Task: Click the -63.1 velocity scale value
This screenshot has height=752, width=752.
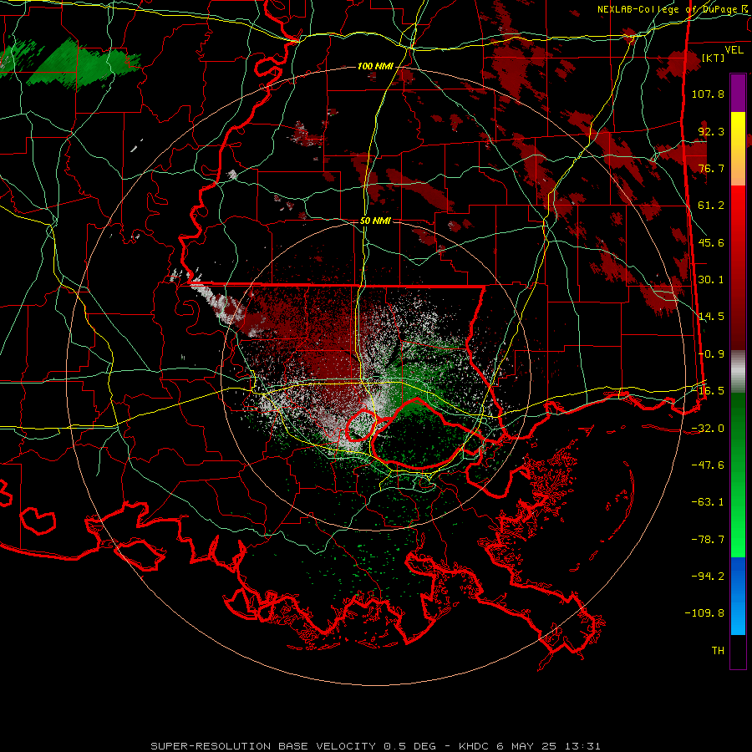Action: coord(708,502)
